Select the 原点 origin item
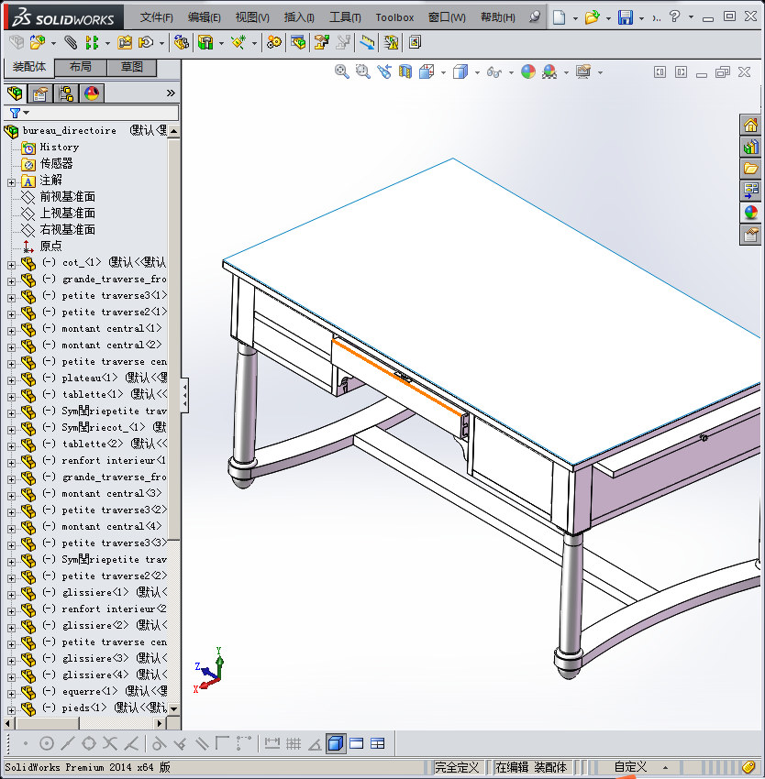Viewport: 765px width, 779px height. click(50, 246)
